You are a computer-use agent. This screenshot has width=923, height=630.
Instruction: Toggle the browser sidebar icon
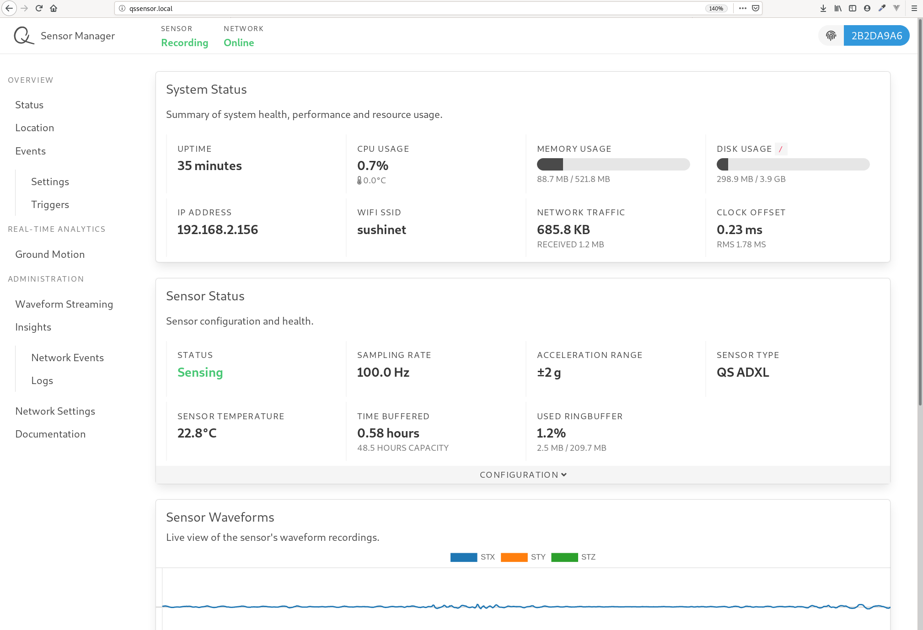852,8
